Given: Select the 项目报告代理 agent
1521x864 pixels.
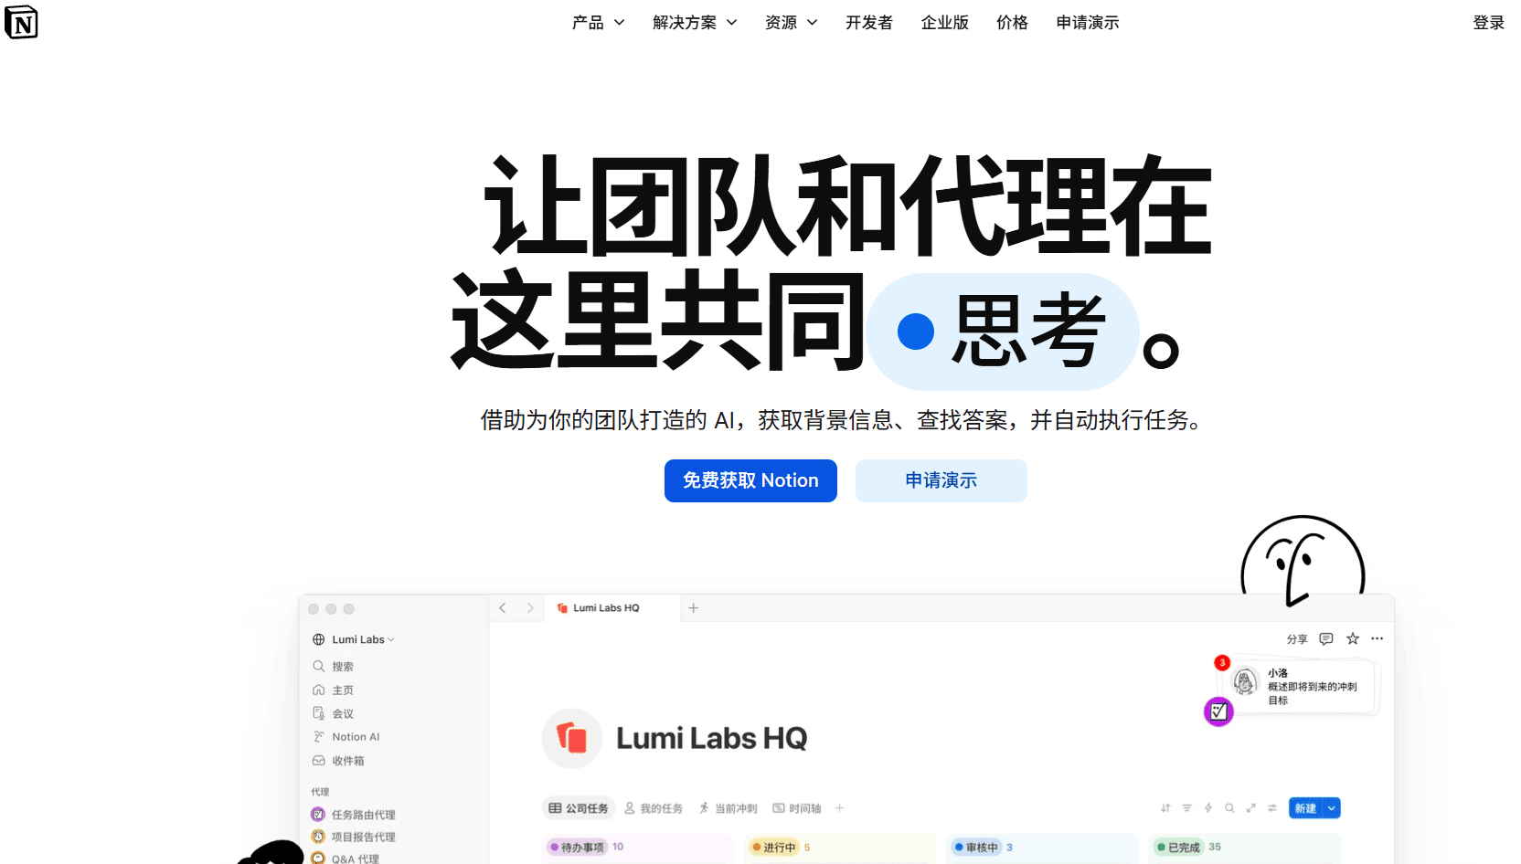Looking at the screenshot, I should (354, 837).
